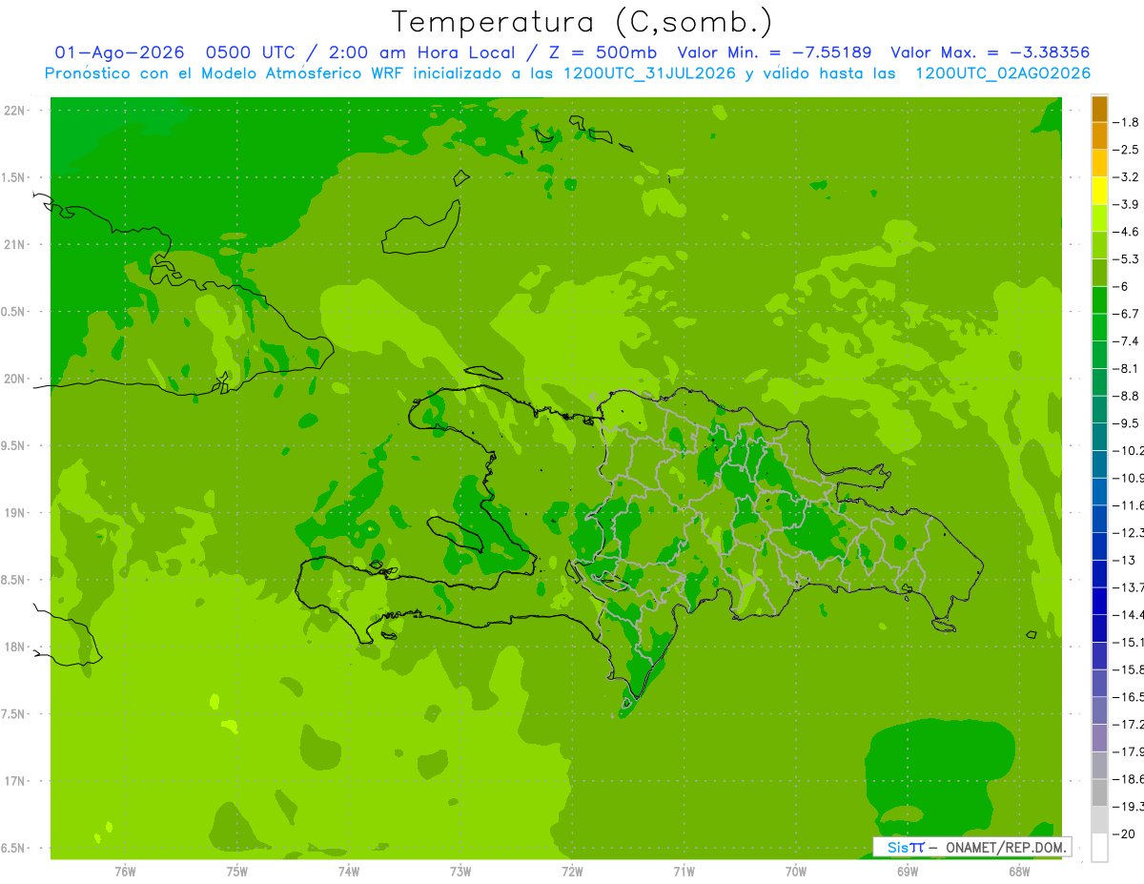Pick the purple swatch between -17.2 and -17.9
Image resolution: width=1144 pixels, height=884 pixels.
click(x=1099, y=738)
